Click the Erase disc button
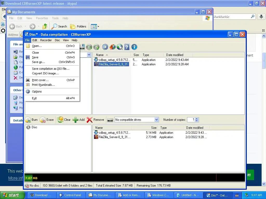The height and width of the screenshot is (199, 266). 47,120
